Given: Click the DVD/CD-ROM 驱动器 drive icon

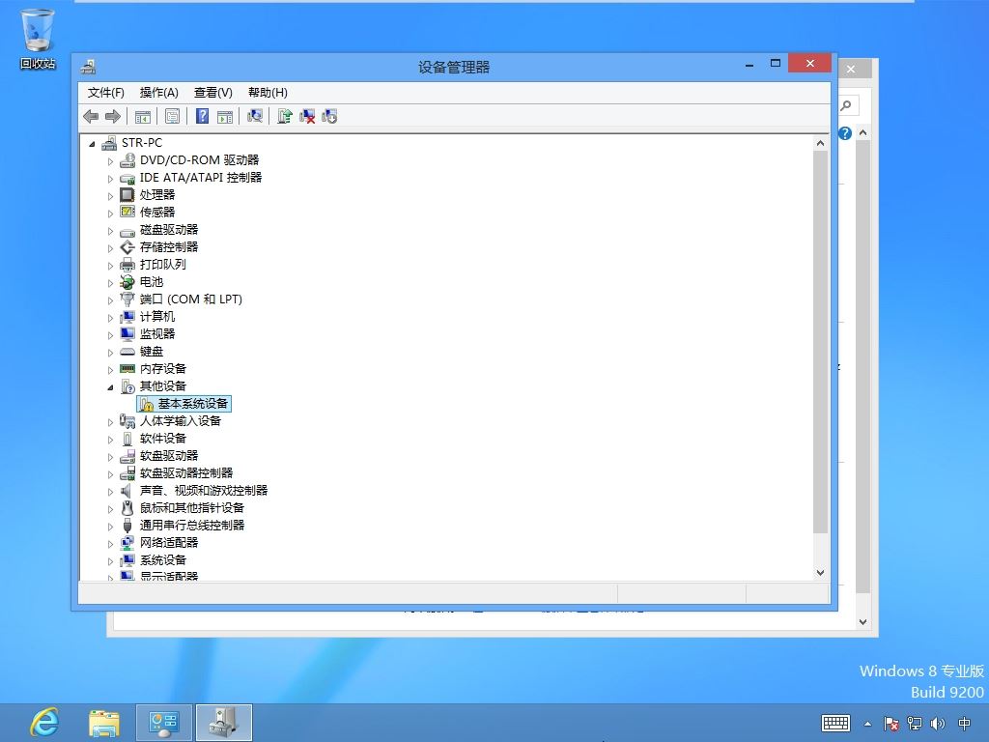Looking at the screenshot, I should pyautogui.click(x=127, y=160).
